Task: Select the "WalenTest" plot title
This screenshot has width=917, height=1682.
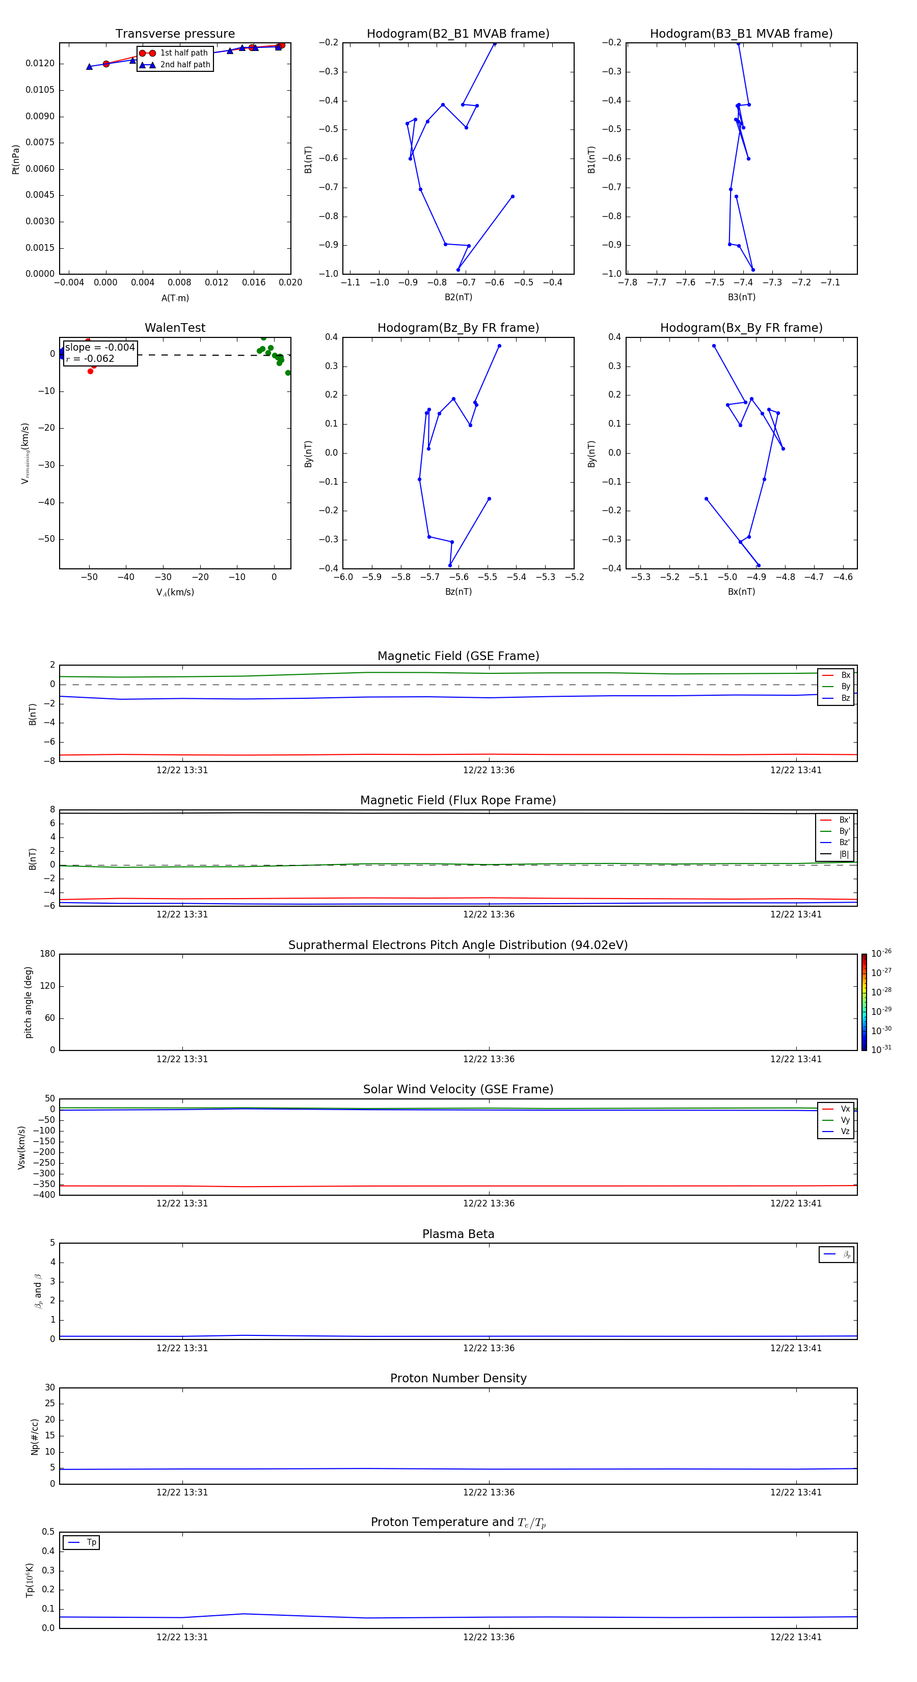Action: point(175,328)
